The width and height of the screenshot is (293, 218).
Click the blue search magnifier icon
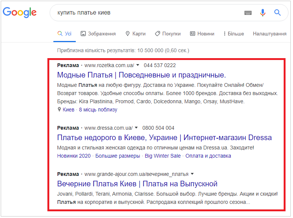click(x=277, y=13)
